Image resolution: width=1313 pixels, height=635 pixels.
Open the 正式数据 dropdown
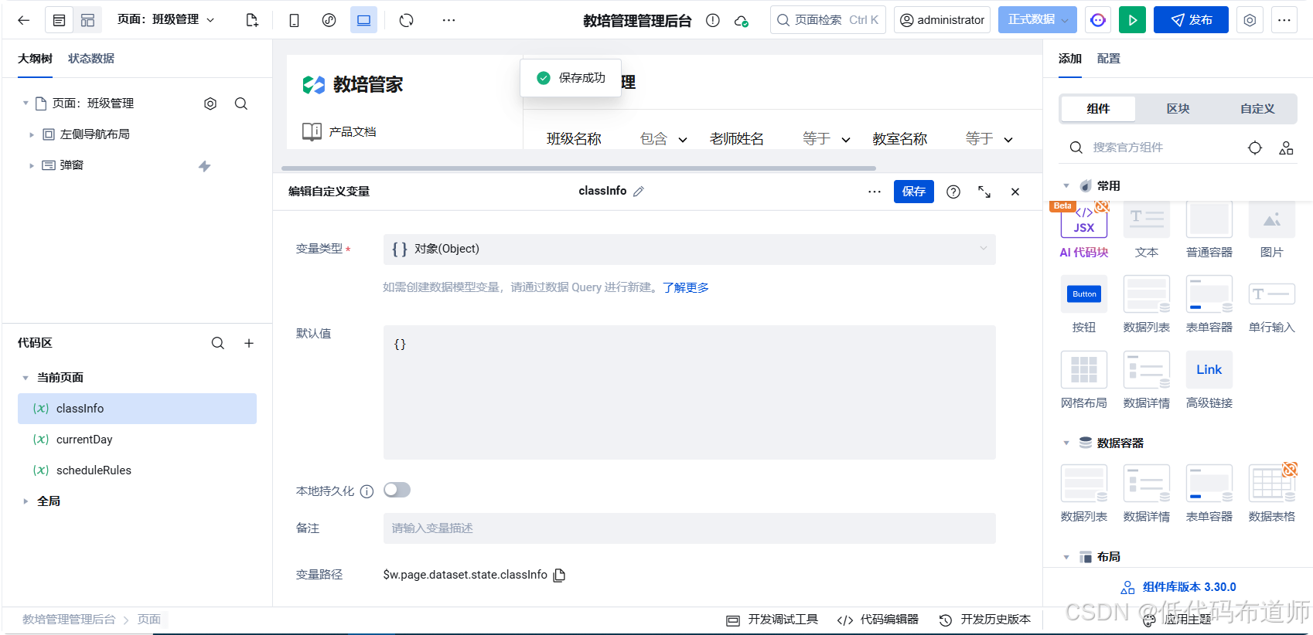point(1037,20)
